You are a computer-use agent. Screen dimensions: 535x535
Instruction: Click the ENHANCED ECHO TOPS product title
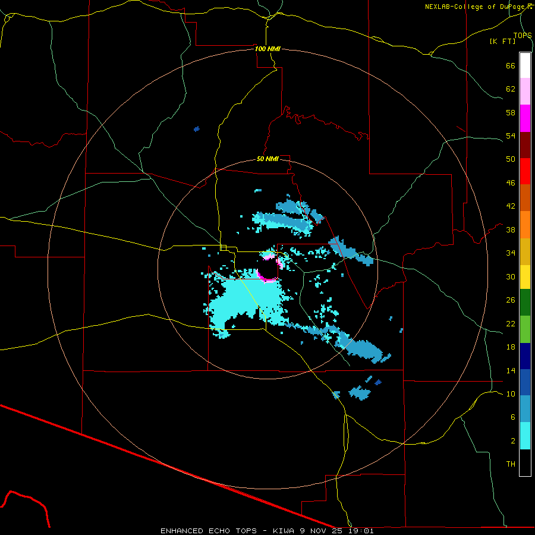point(208,531)
